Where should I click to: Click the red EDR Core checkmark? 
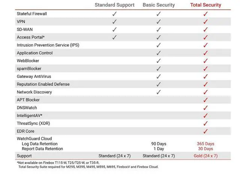click(205, 131)
